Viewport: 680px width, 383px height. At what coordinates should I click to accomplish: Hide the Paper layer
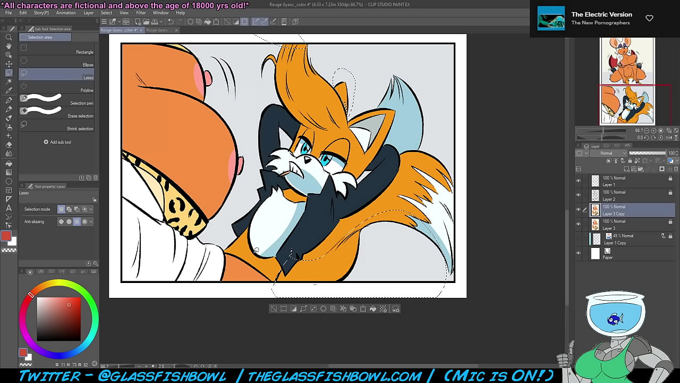point(579,254)
